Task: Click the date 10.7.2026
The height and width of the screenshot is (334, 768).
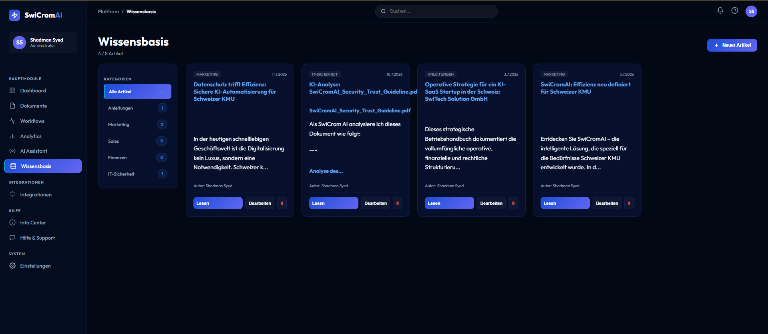Action: click(x=394, y=74)
